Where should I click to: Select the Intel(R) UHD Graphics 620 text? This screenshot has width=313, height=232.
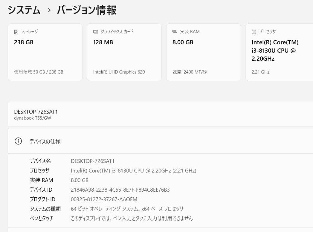[120, 72]
